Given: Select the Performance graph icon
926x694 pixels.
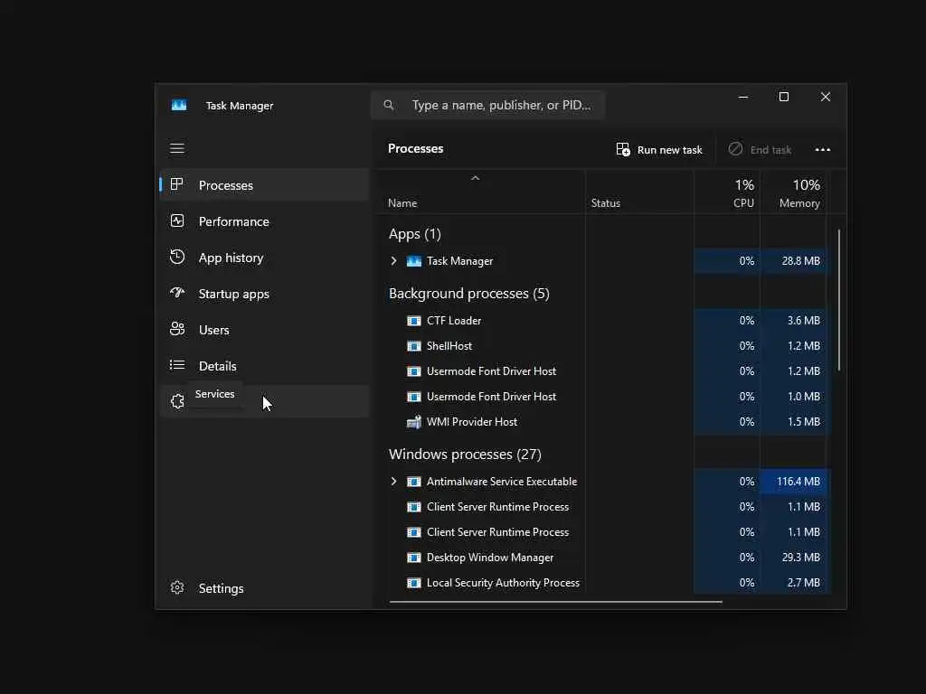Looking at the screenshot, I should (177, 220).
